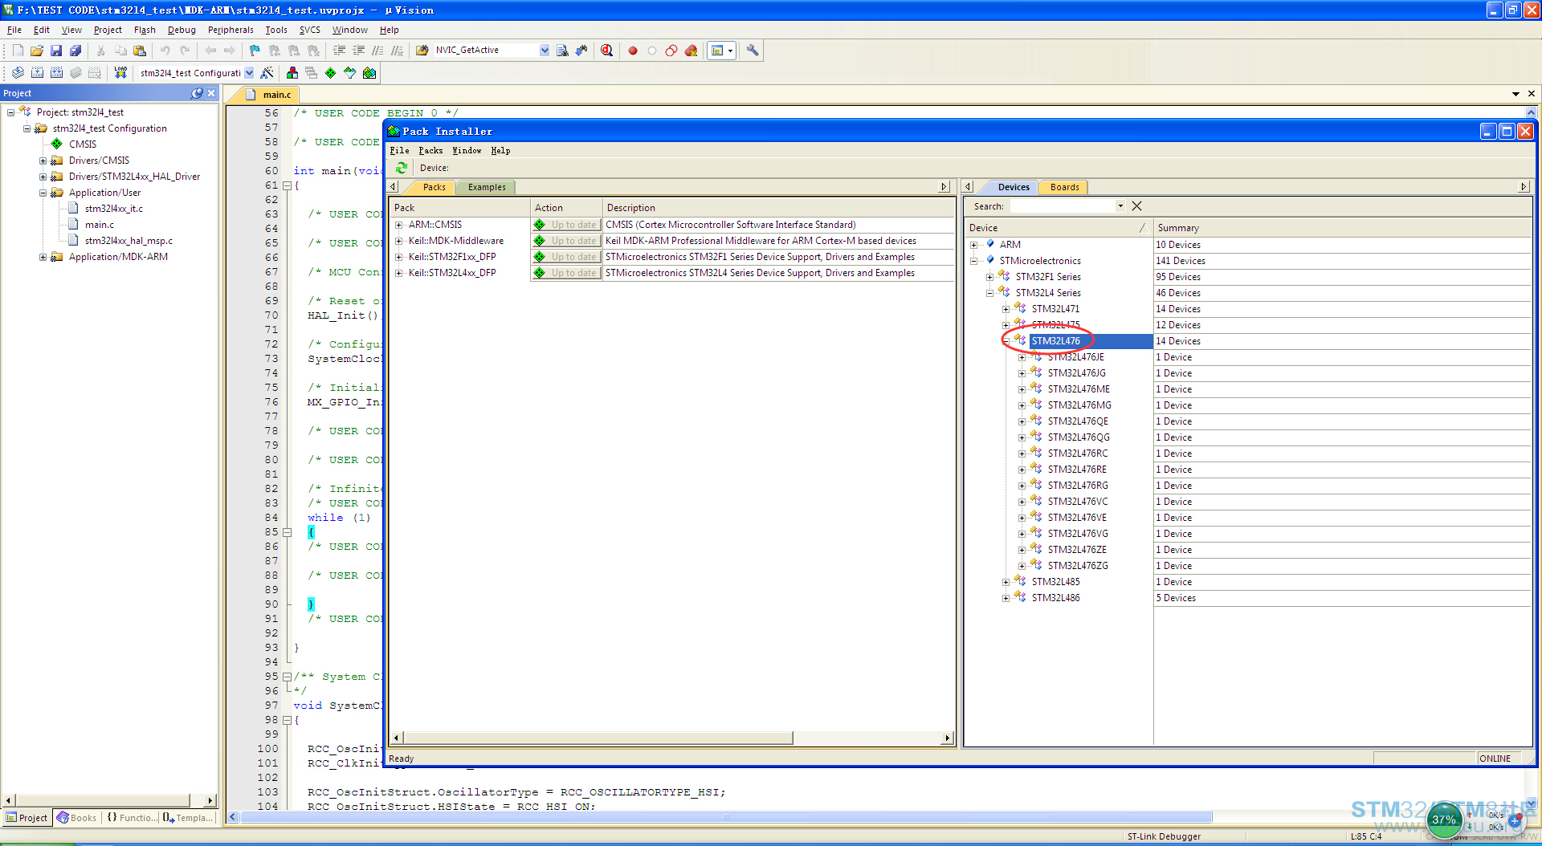
Task: Click Up to date button for Keil::STM32L4xx_DFP
Action: pyautogui.click(x=566, y=273)
